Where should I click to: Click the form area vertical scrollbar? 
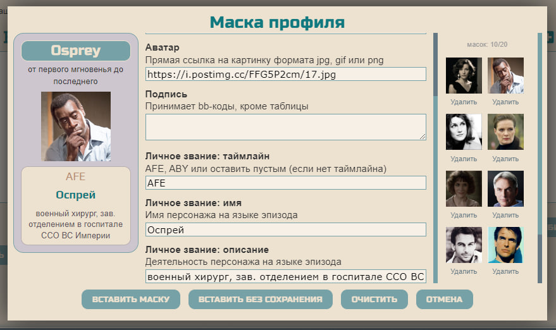(435, 158)
